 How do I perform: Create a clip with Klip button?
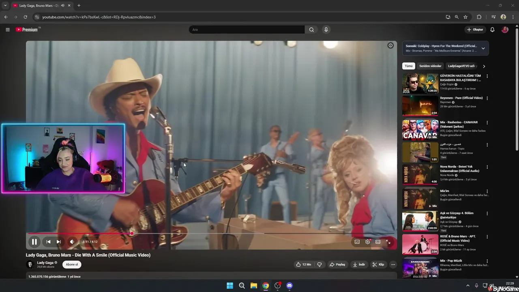(378, 264)
